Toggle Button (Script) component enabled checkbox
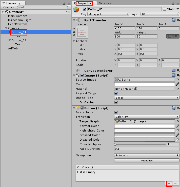The width and height of the screenshot is (180, 187). 82,108
